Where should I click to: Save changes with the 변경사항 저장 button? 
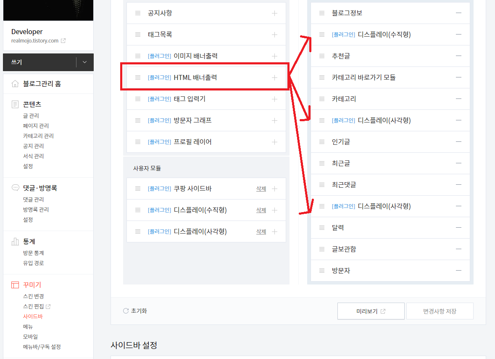click(440, 311)
